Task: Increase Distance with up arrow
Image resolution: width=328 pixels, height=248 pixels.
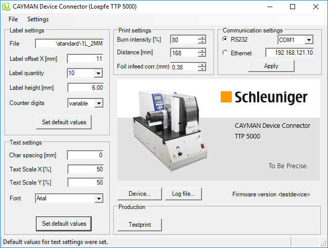Action: [202, 51]
